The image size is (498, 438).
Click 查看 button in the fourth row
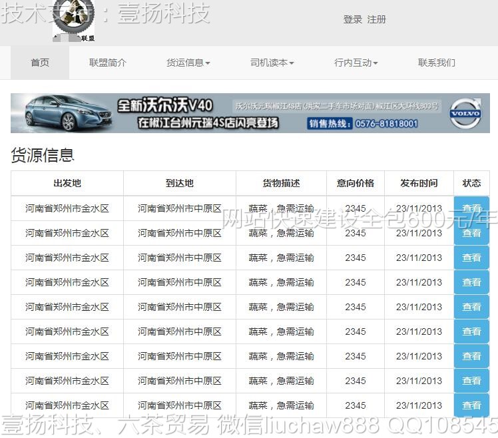pos(471,282)
